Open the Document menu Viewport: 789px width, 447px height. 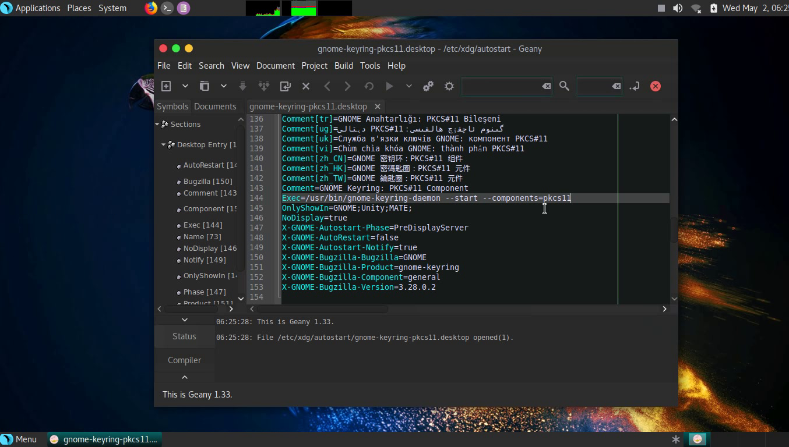coord(276,66)
